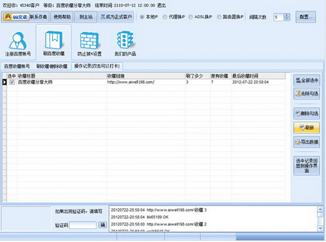This screenshot has width=326, height=242.
Task: Go to the main site via 到主站
Action: pyautogui.click(x=86, y=17)
